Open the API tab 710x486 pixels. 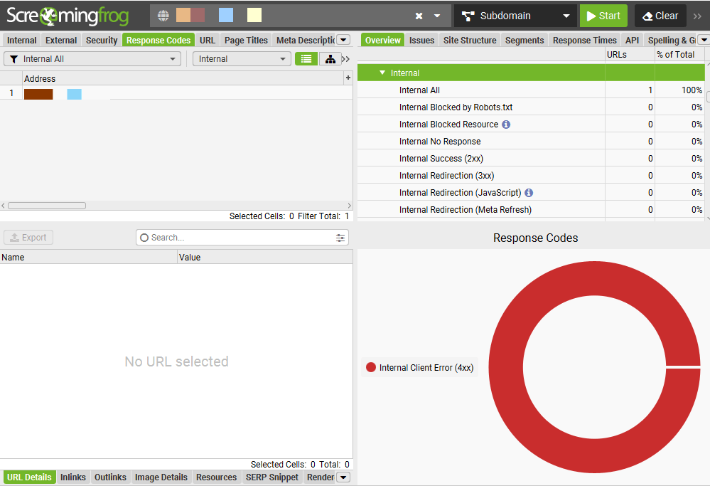click(x=632, y=41)
